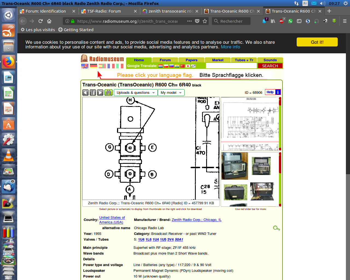Open the Home menu on Radiomuseum
Image resolution: width=350 pixels, height=280 pixels.
[x=139, y=60]
